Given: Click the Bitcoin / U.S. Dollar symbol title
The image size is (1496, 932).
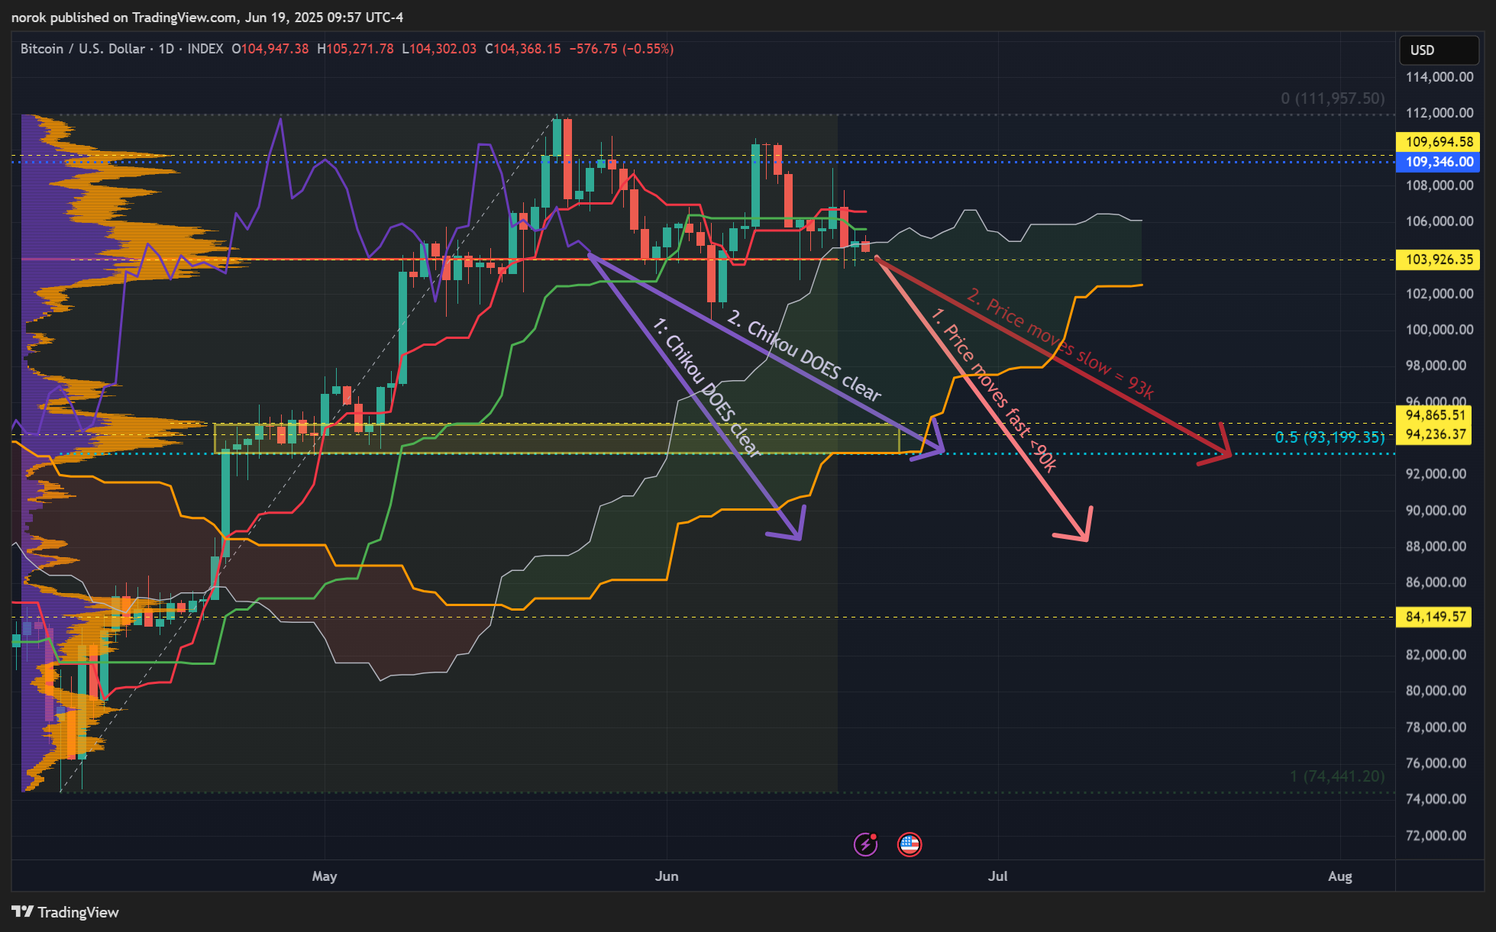Looking at the screenshot, I should point(82,49).
